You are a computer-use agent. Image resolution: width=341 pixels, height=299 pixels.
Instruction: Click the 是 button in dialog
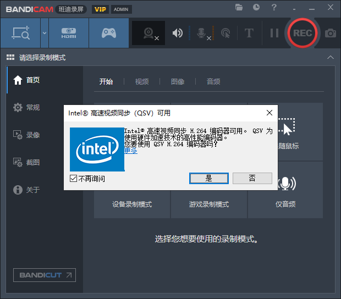coord(208,178)
